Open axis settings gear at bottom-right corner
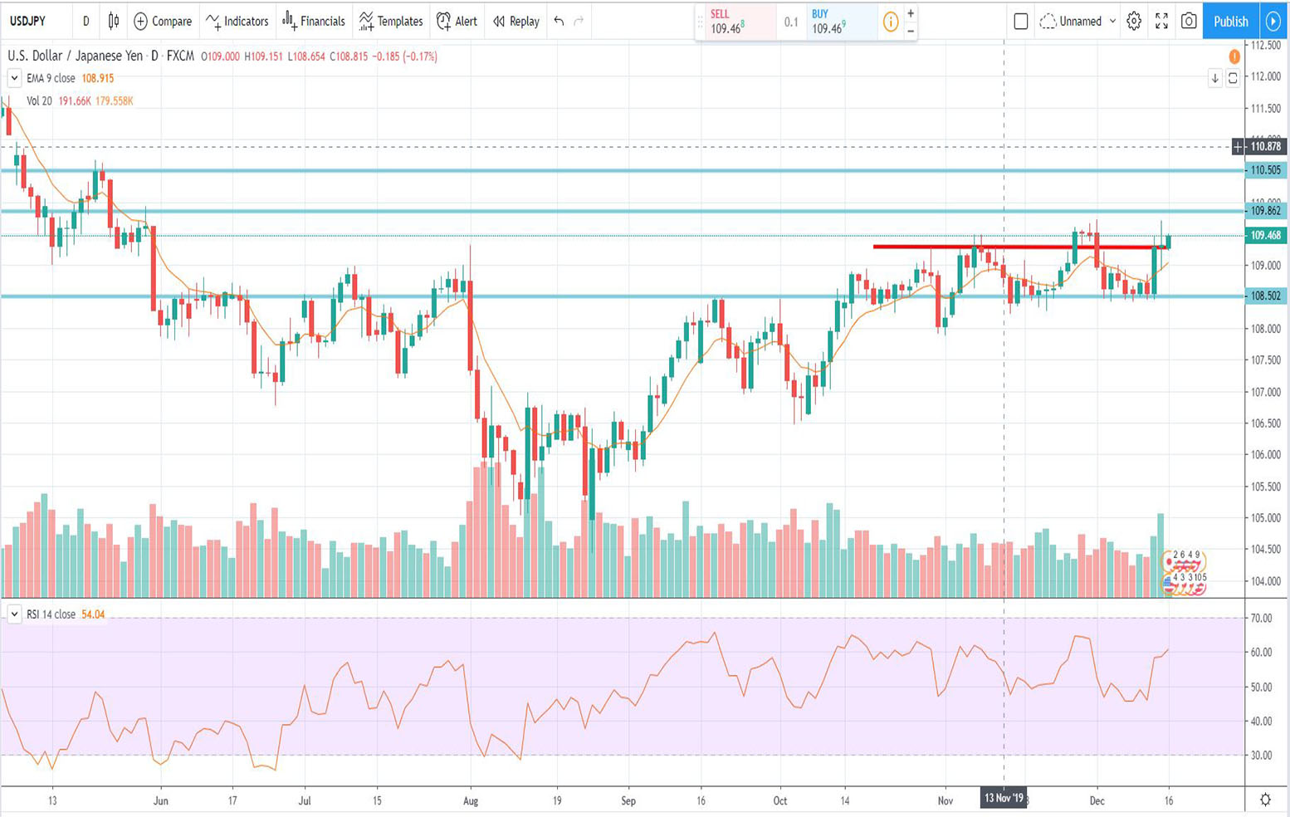The image size is (1290, 817). (1265, 800)
